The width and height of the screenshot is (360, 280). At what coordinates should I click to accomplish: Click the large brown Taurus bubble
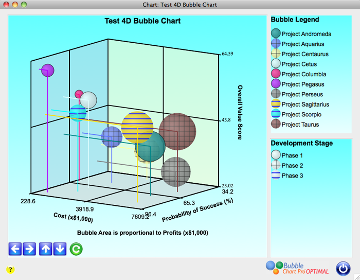(x=177, y=131)
